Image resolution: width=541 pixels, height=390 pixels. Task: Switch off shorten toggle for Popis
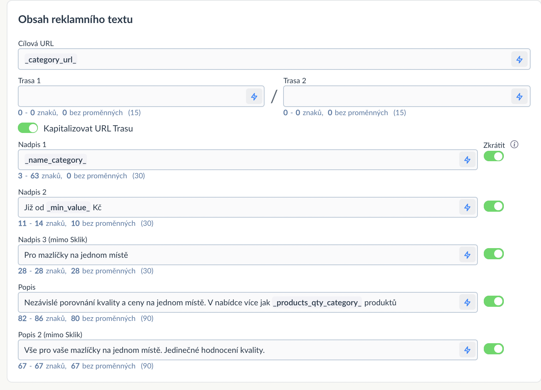click(x=493, y=301)
